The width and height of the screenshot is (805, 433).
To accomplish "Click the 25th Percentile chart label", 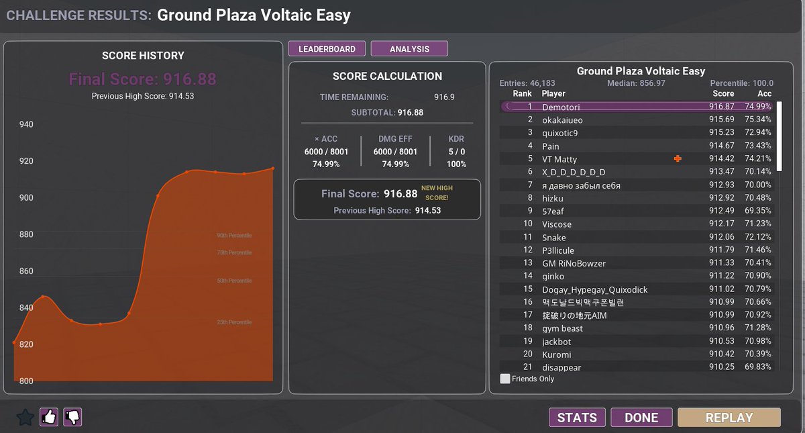I will [234, 322].
